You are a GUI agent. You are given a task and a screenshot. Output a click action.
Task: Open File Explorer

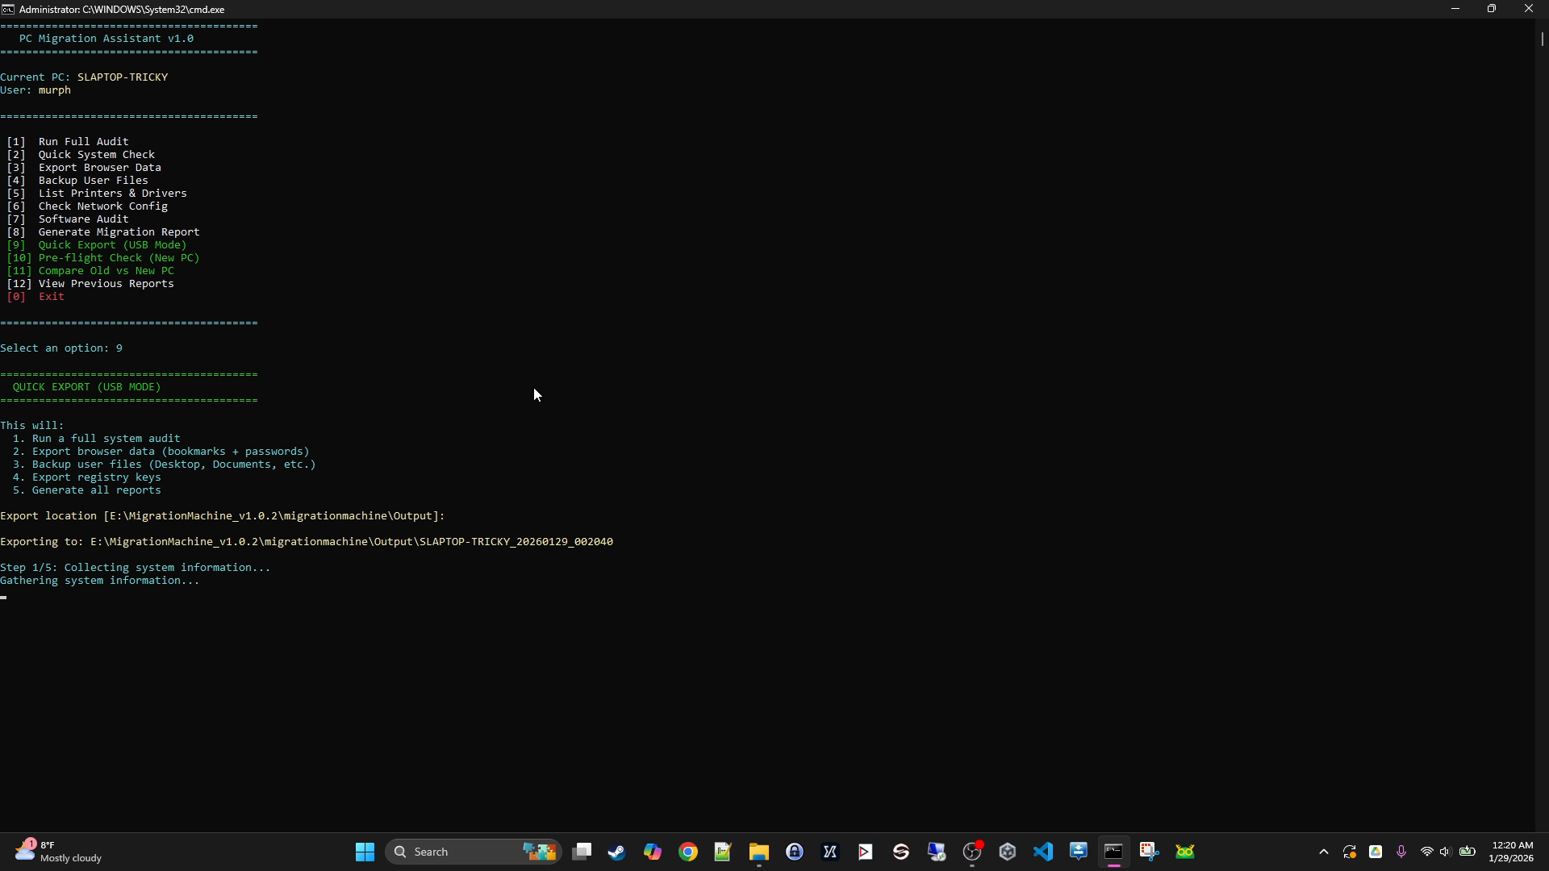click(x=758, y=852)
